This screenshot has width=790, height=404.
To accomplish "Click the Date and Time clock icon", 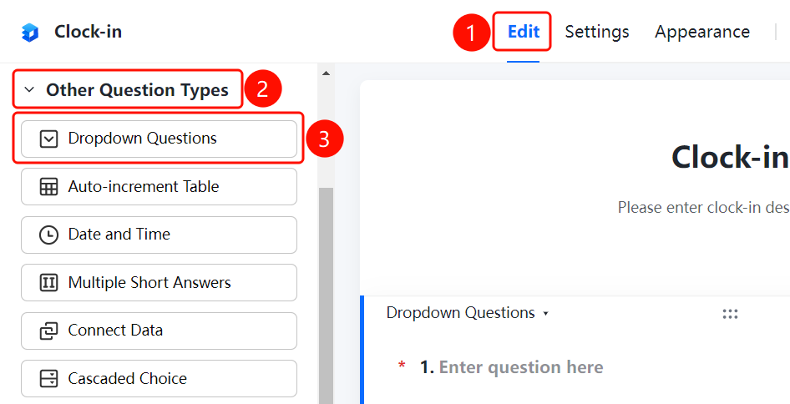I will click(x=49, y=235).
